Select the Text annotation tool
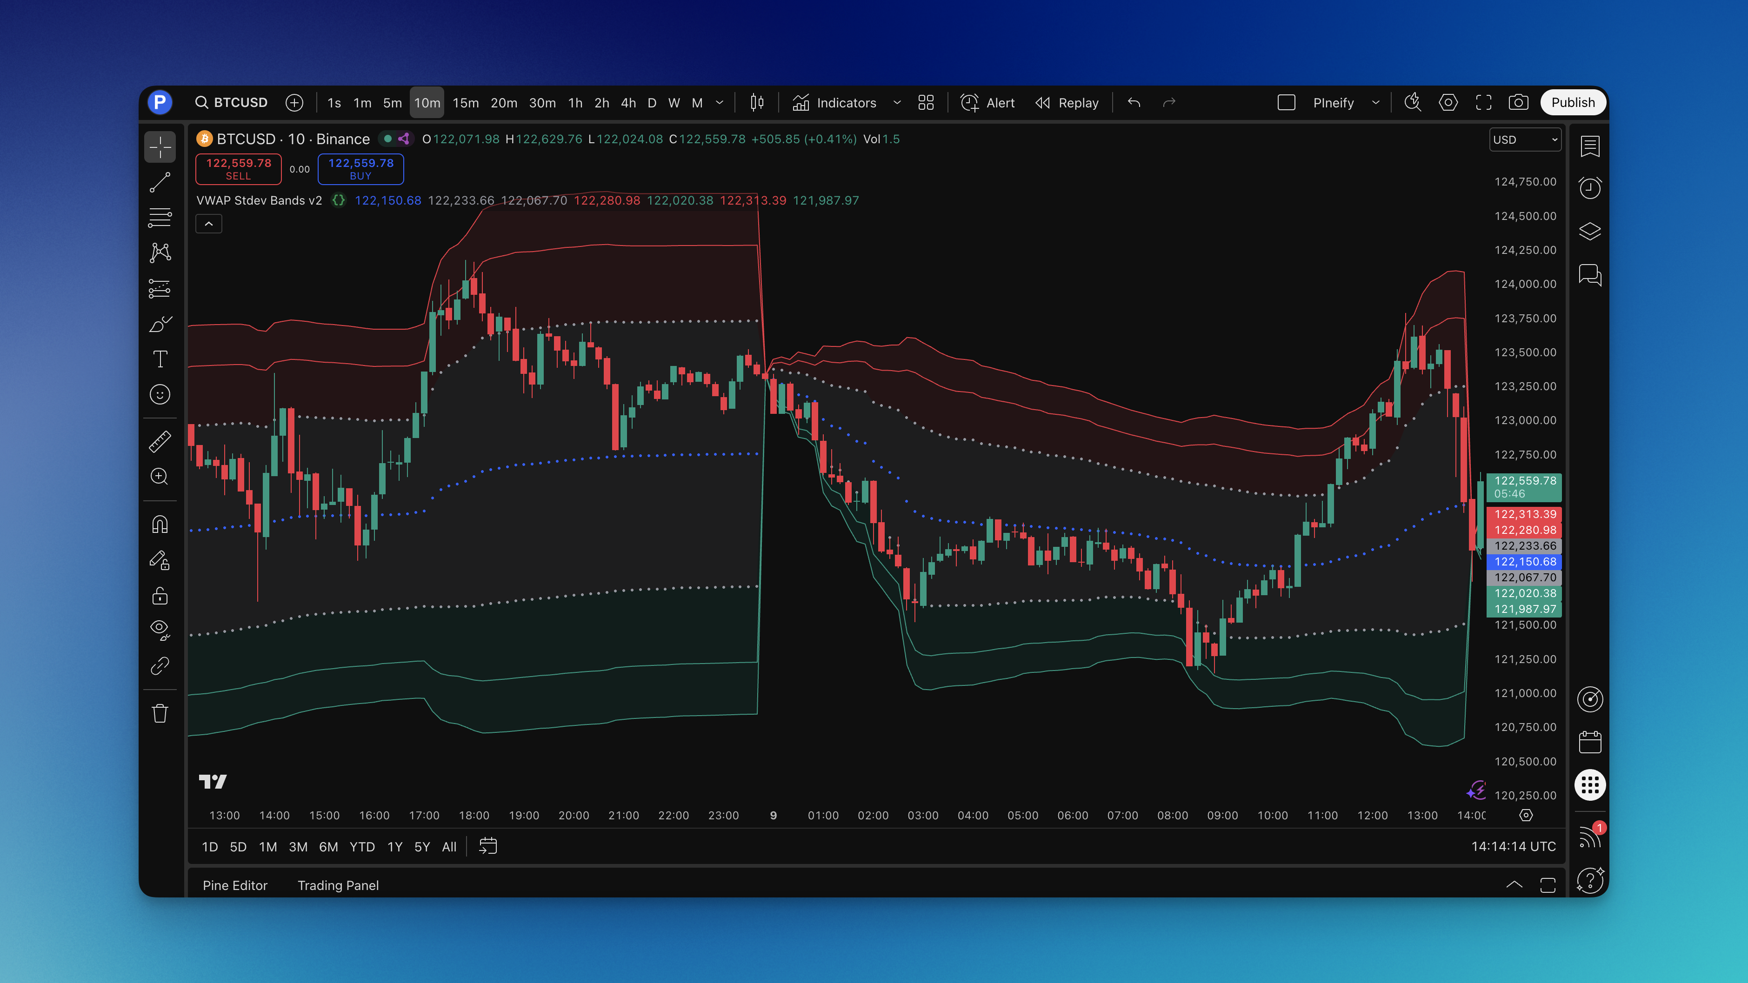Viewport: 1748px width, 983px height. point(160,359)
